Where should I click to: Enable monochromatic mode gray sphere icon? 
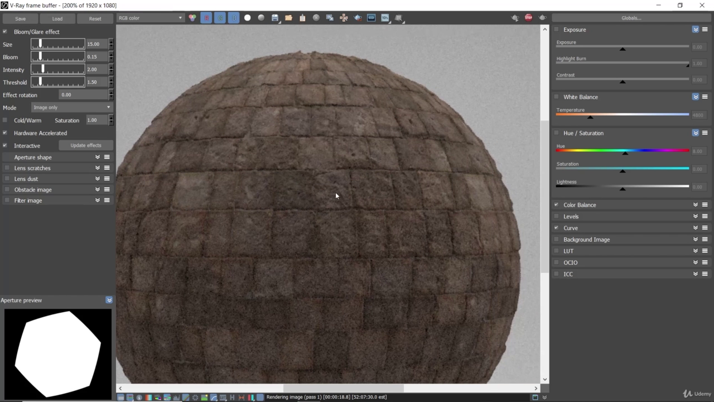(x=261, y=18)
